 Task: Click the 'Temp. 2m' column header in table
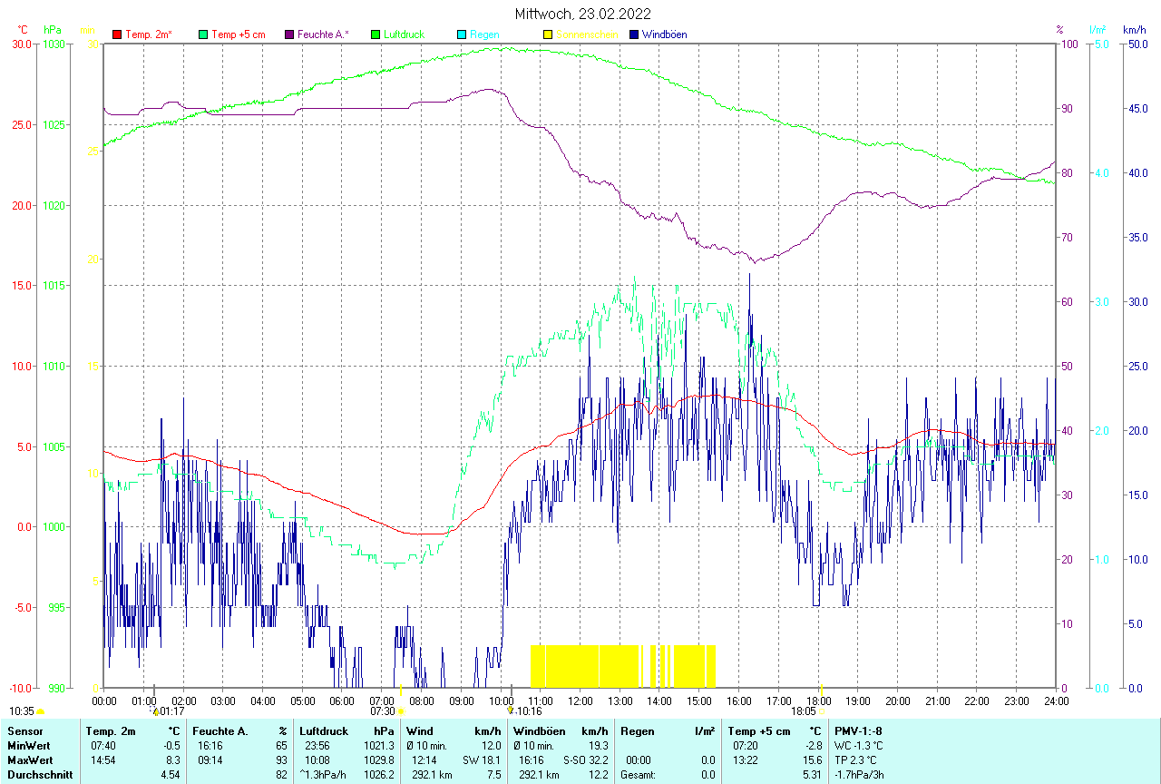111,730
